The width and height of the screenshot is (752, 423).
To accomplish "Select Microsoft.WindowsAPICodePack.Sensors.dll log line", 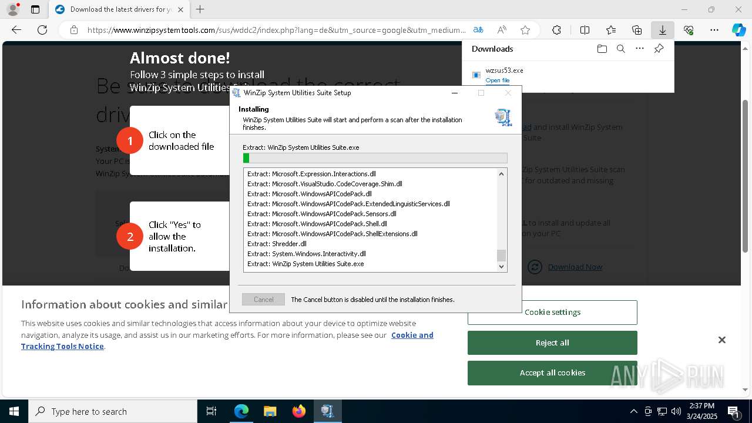I will tap(321, 214).
